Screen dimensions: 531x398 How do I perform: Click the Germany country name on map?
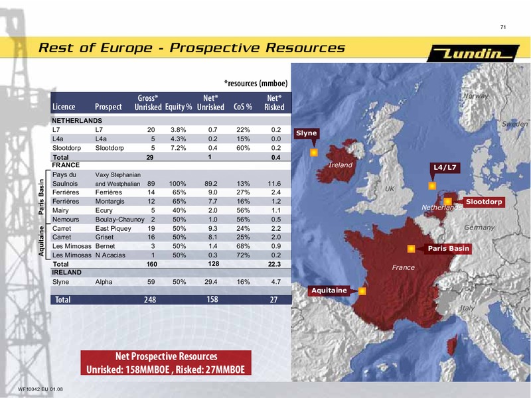pyautogui.click(x=479, y=228)
